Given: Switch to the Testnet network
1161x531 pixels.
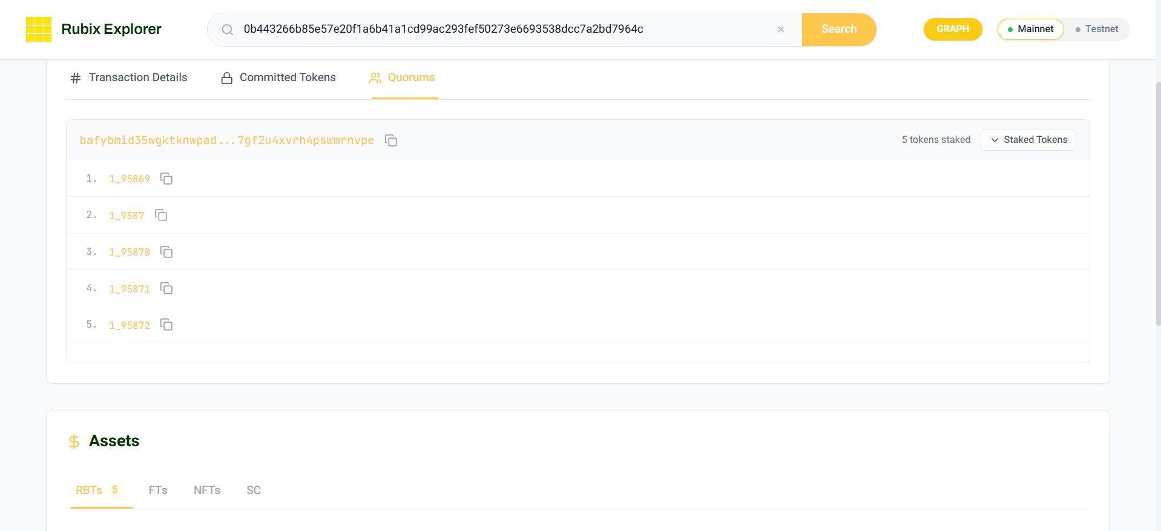Looking at the screenshot, I should pos(1096,29).
